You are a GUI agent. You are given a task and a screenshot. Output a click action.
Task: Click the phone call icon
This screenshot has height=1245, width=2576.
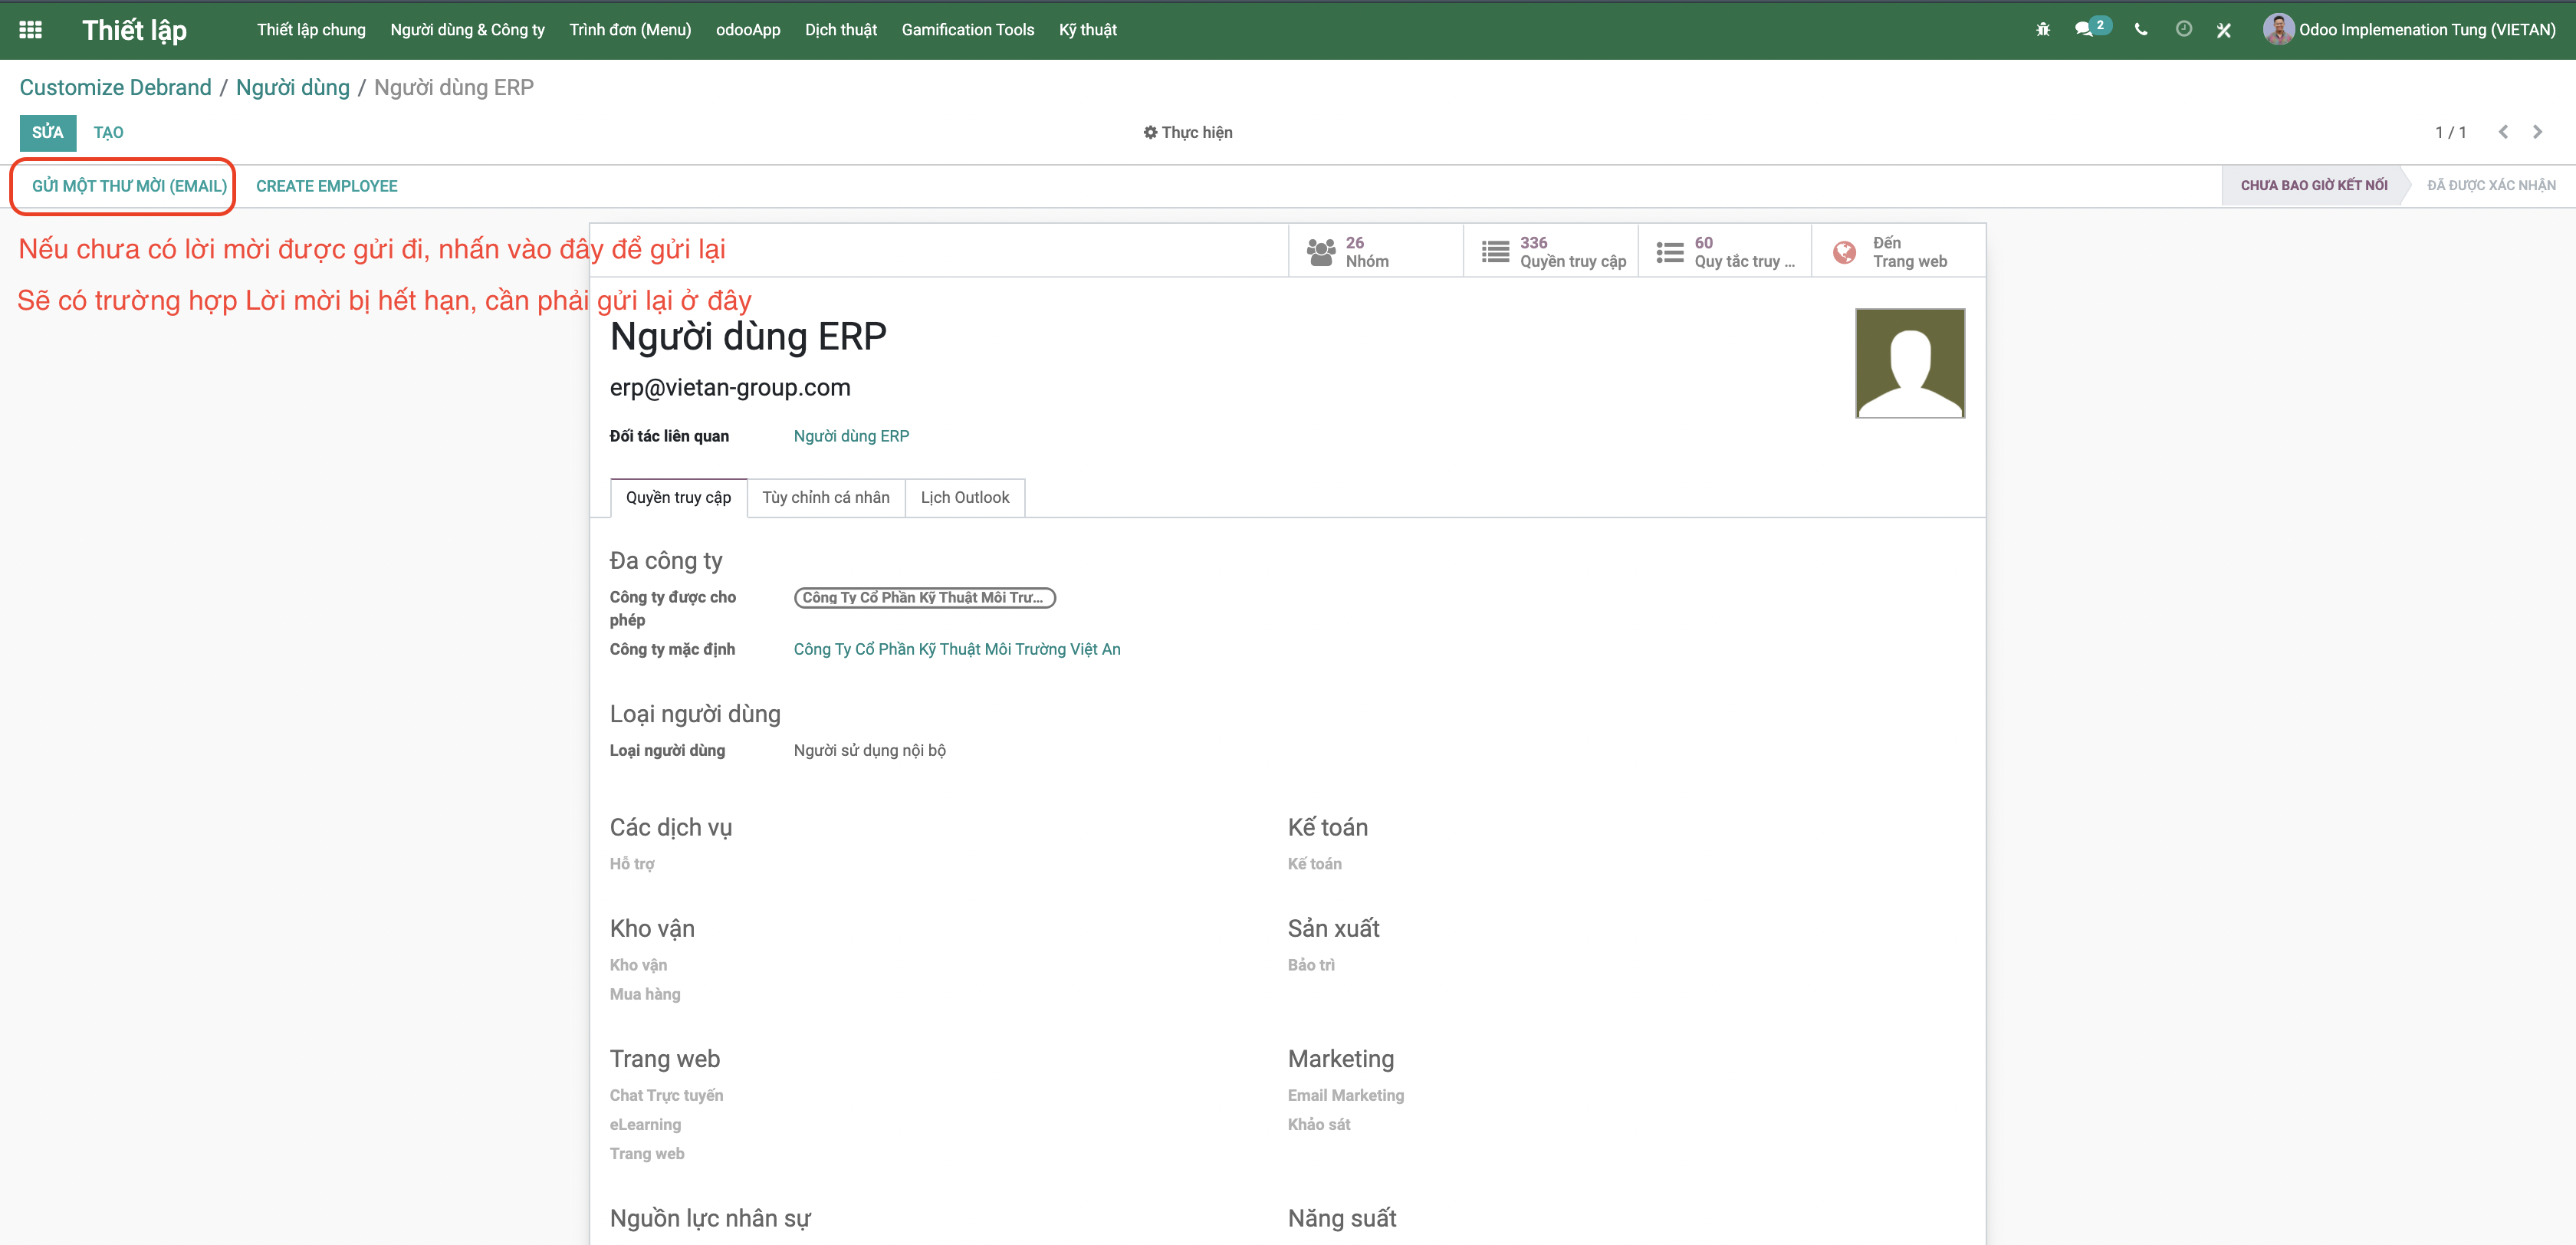coord(2140,30)
